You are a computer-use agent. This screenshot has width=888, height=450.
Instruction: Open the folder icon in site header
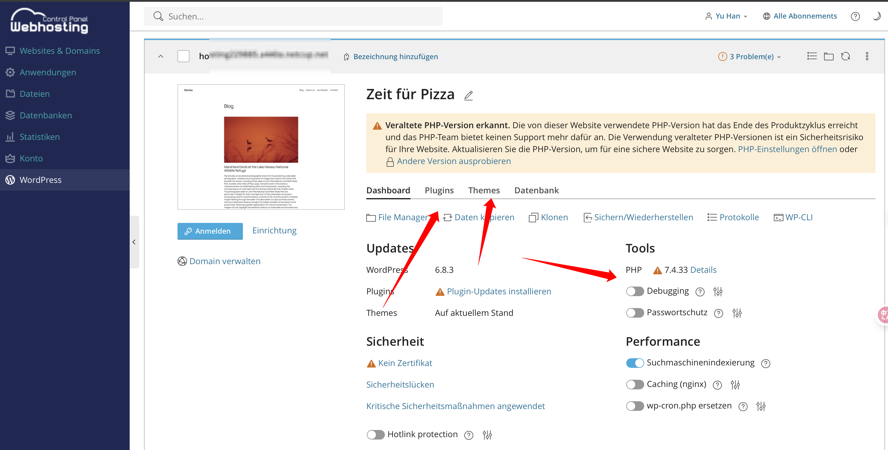click(828, 56)
